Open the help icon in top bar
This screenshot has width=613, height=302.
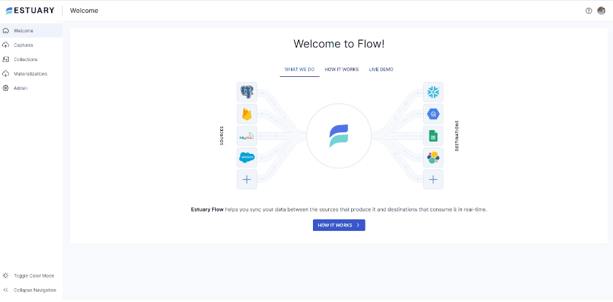(589, 11)
